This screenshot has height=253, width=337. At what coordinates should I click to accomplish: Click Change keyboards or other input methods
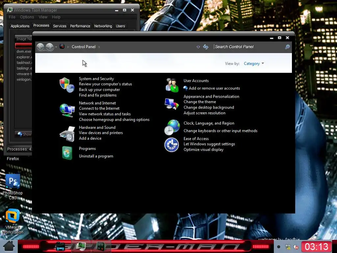coord(220,131)
